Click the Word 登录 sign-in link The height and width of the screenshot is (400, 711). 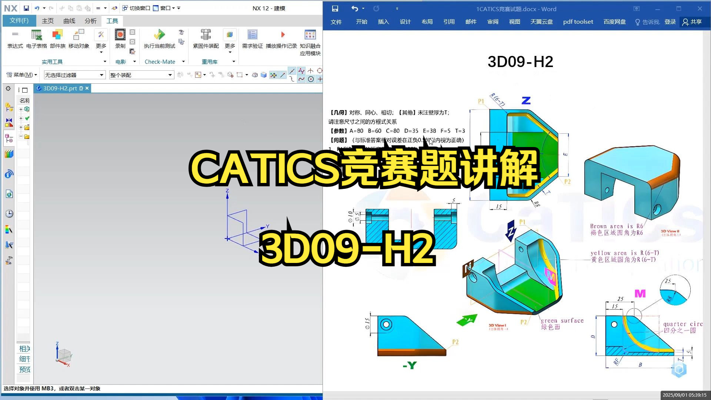pos(670,22)
